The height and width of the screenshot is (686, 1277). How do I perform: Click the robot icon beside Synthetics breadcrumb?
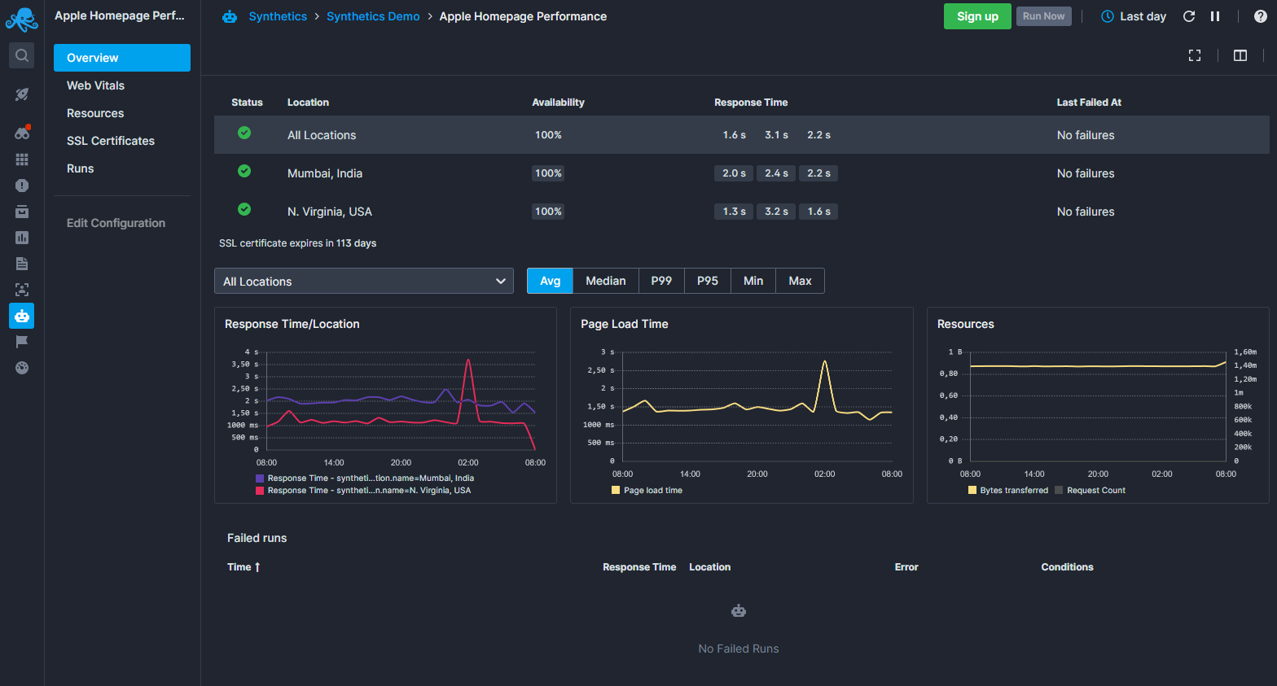(230, 16)
